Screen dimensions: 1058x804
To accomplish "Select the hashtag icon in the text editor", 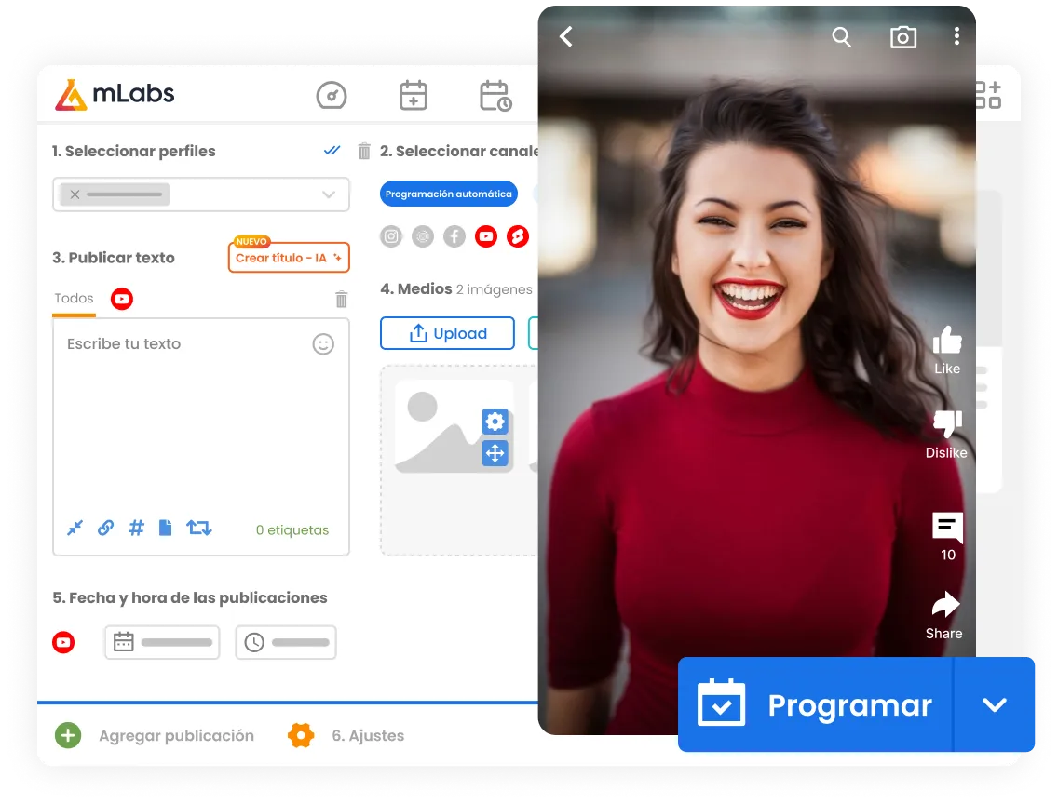I will [136, 528].
